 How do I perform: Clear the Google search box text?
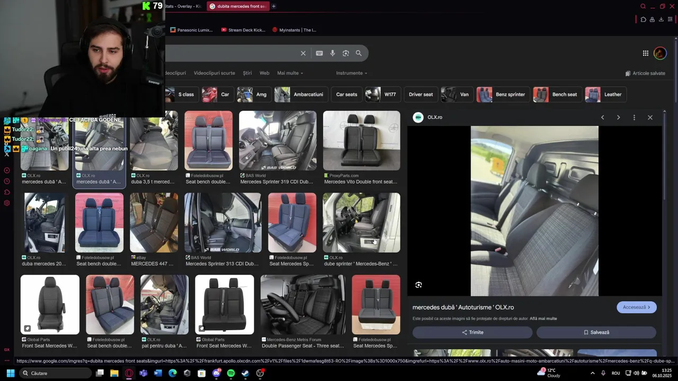coord(303,53)
